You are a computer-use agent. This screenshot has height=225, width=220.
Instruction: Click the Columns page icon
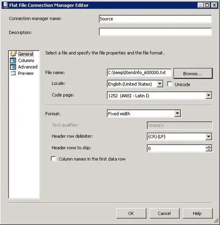13,60
